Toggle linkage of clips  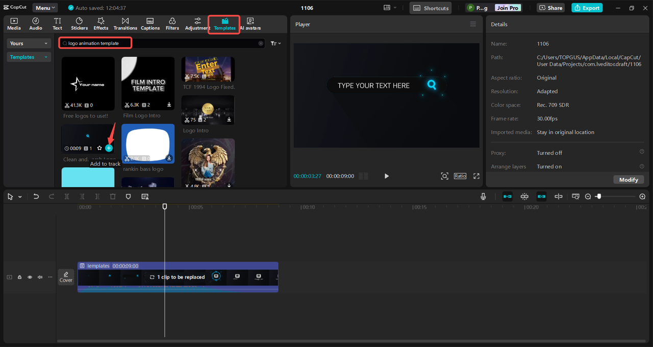(x=541, y=196)
